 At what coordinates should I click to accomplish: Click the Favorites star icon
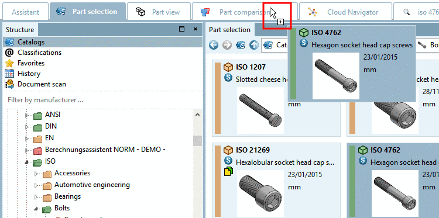[x=9, y=63]
